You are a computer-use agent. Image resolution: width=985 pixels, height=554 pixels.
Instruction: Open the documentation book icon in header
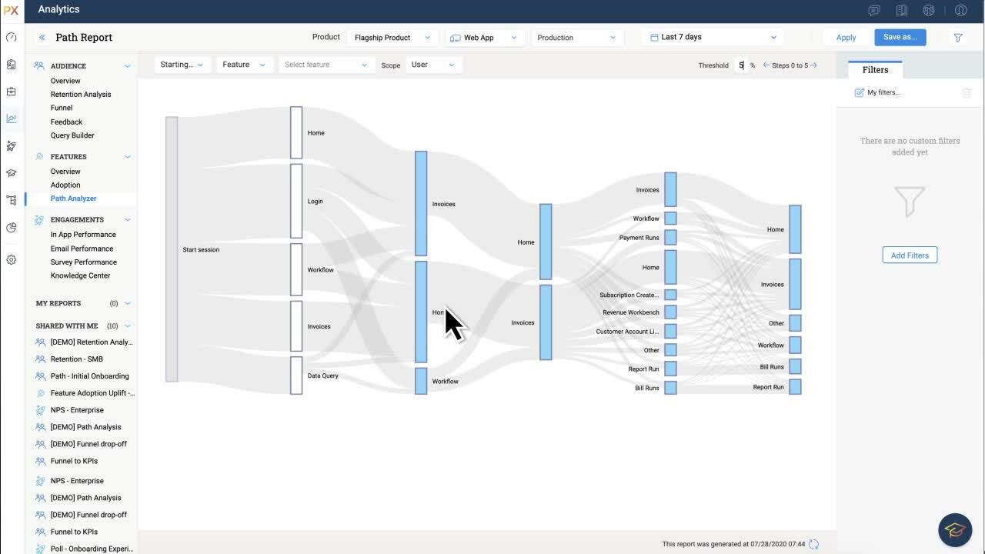(x=902, y=10)
